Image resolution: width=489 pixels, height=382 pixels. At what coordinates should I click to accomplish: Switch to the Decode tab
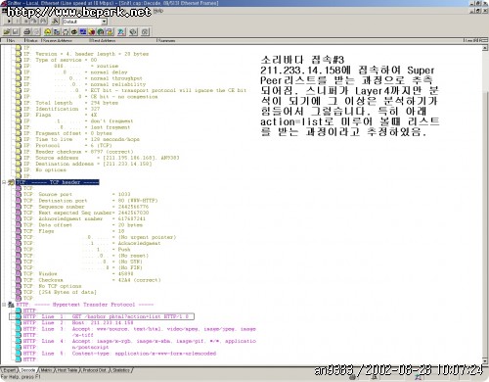click(28, 370)
